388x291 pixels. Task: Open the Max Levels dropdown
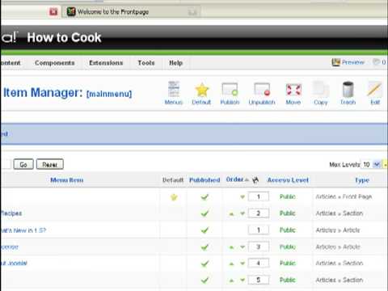[x=371, y=164]
